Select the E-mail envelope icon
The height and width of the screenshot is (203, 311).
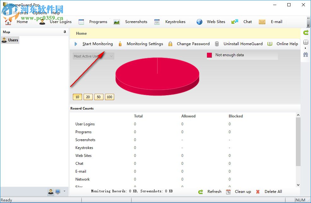coord(262,21)
